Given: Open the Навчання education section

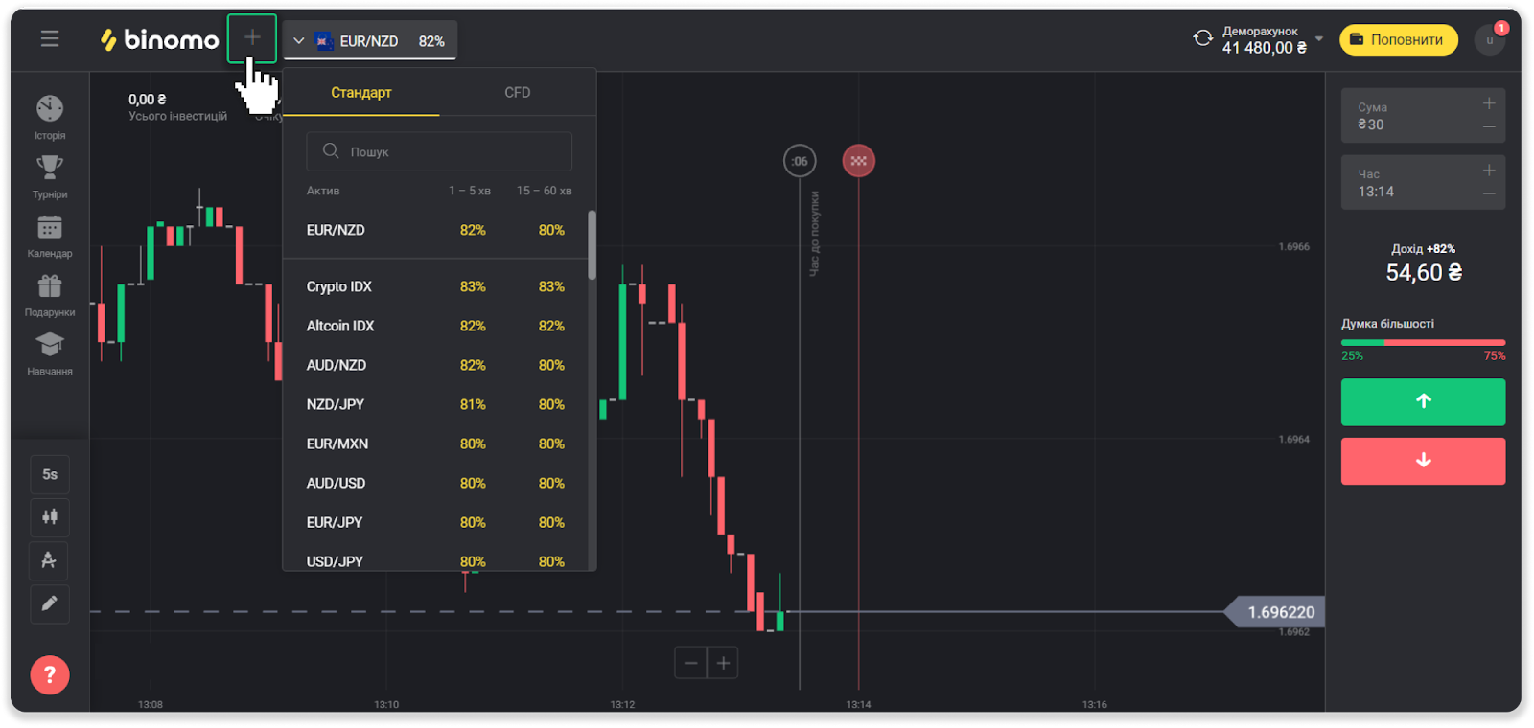Looking at the screenshot, I should tap(50, 353).
